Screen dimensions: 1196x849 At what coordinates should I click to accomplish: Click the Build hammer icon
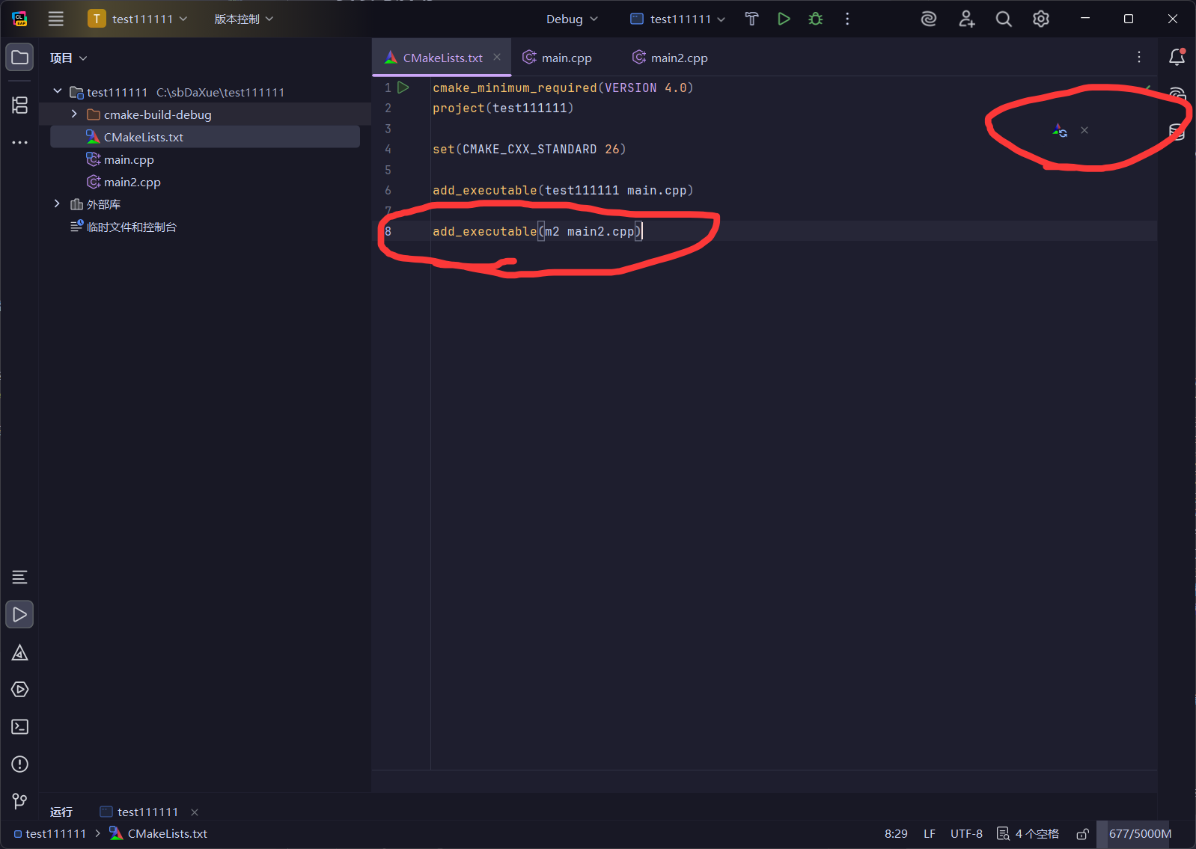tap(751, 19)
